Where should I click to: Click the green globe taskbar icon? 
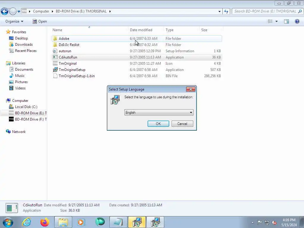100,222
